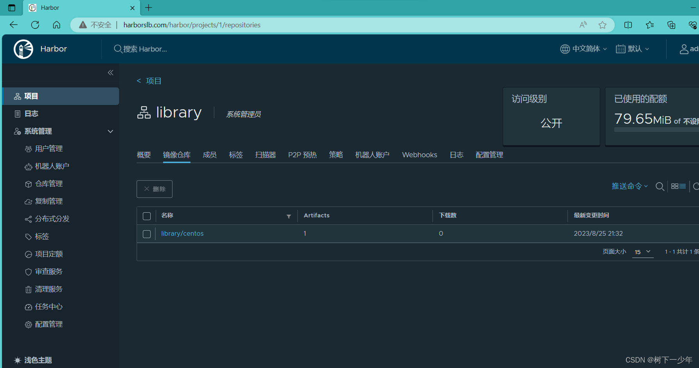Switch to 概要 tab

click(144, 155)
